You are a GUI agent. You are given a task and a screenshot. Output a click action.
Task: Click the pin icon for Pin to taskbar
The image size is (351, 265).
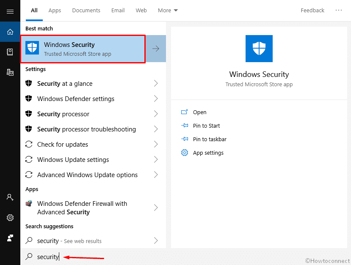(x=185, y=139)
